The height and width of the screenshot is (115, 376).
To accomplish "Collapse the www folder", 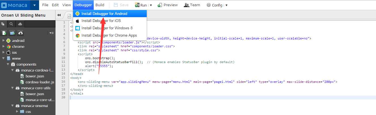I will (3, 58).
